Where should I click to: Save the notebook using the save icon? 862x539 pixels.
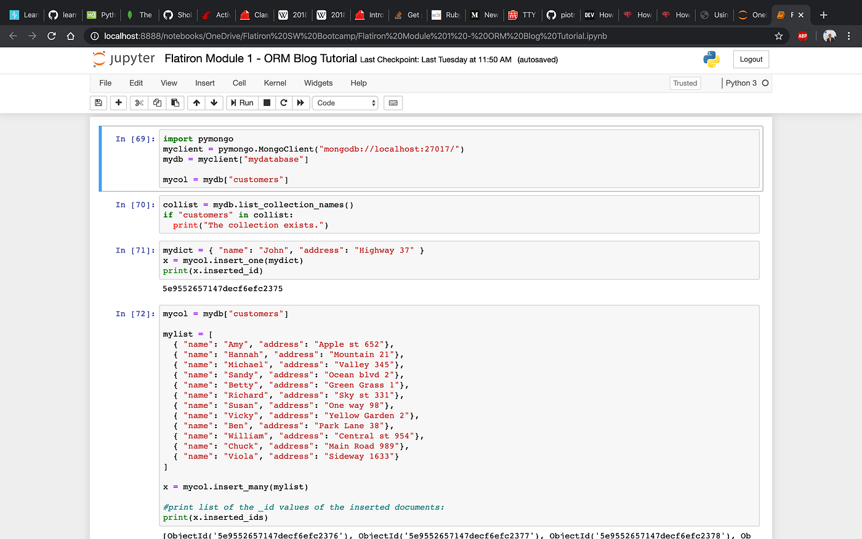coord(98,102)
